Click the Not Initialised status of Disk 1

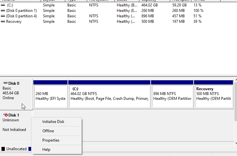(x=14, y=130)
